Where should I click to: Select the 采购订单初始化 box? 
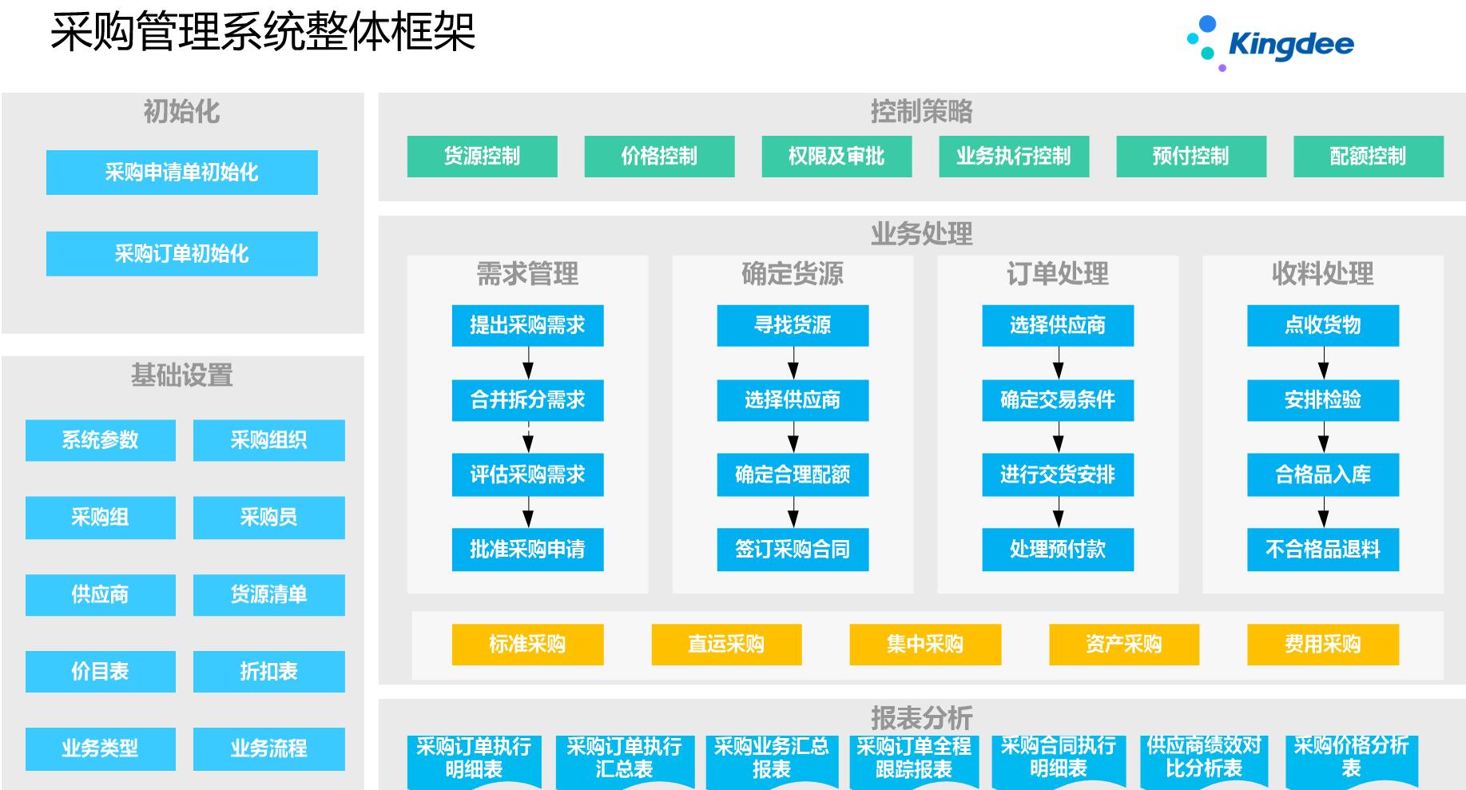pyautogui.click(x=181, y=254)
